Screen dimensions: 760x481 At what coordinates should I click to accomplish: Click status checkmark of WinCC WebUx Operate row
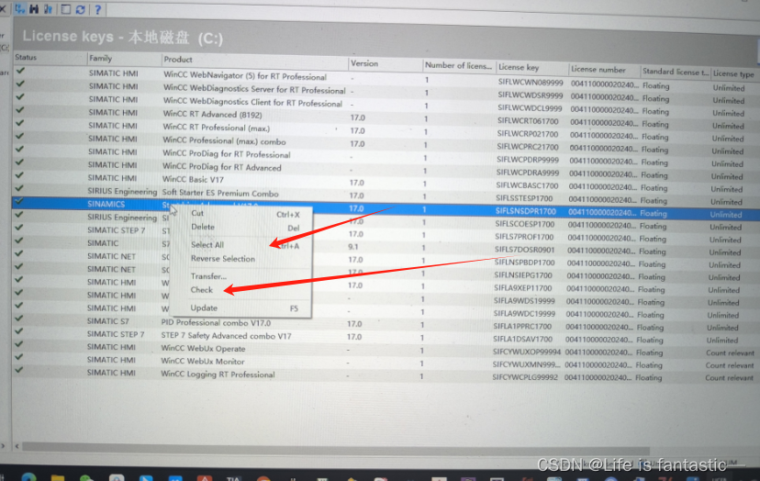pos(19,345)
